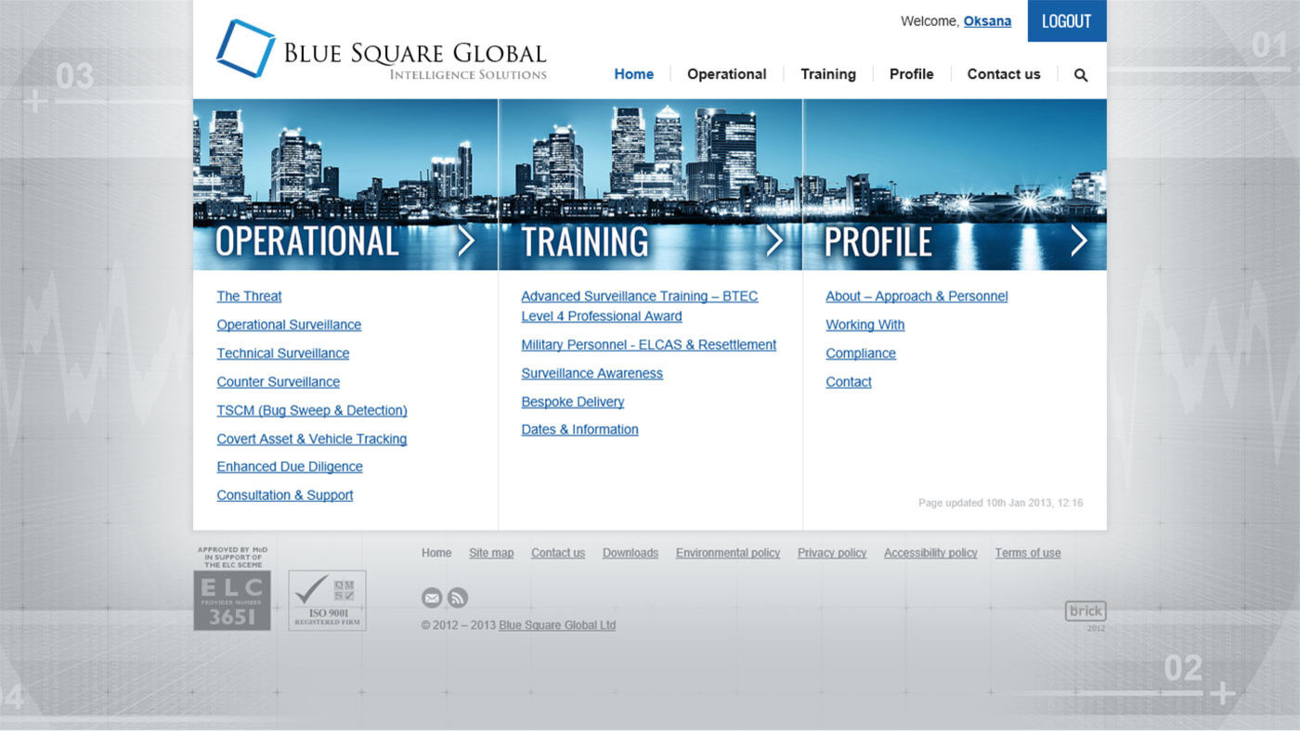
Task: Click the arrow on the Operational banner
Action: [x=466, y=241]
